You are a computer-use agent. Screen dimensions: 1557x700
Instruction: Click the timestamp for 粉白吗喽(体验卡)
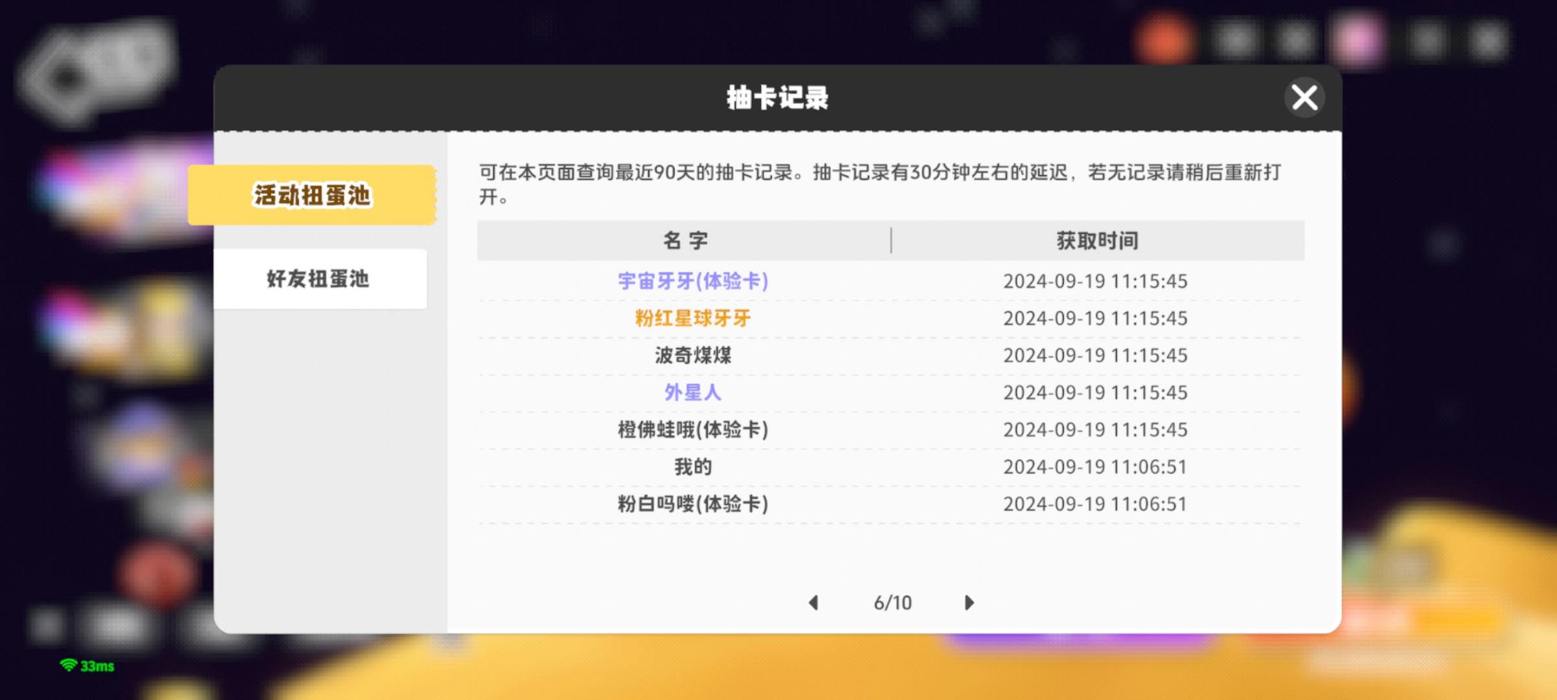coord(1095,504)
